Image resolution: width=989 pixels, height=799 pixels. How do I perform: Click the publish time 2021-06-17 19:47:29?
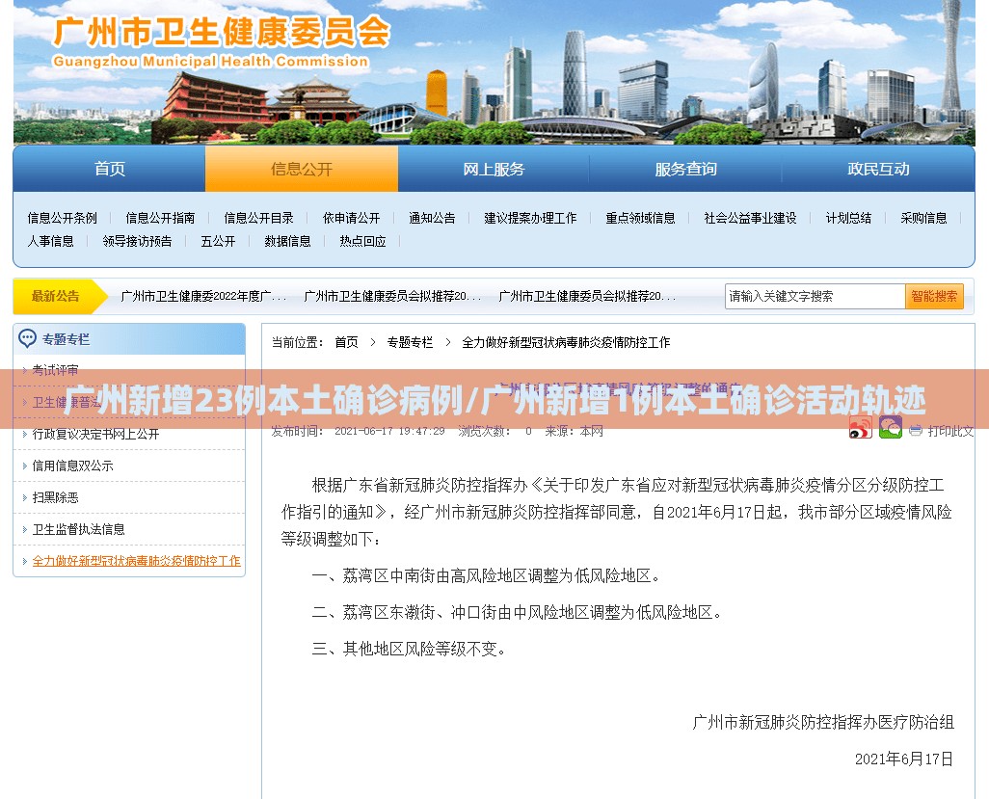(389, 432)
